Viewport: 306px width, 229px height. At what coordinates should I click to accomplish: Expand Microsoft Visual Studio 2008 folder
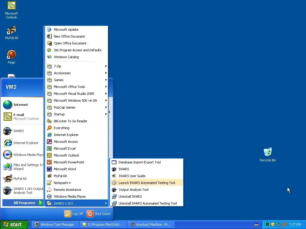[77, 94]
